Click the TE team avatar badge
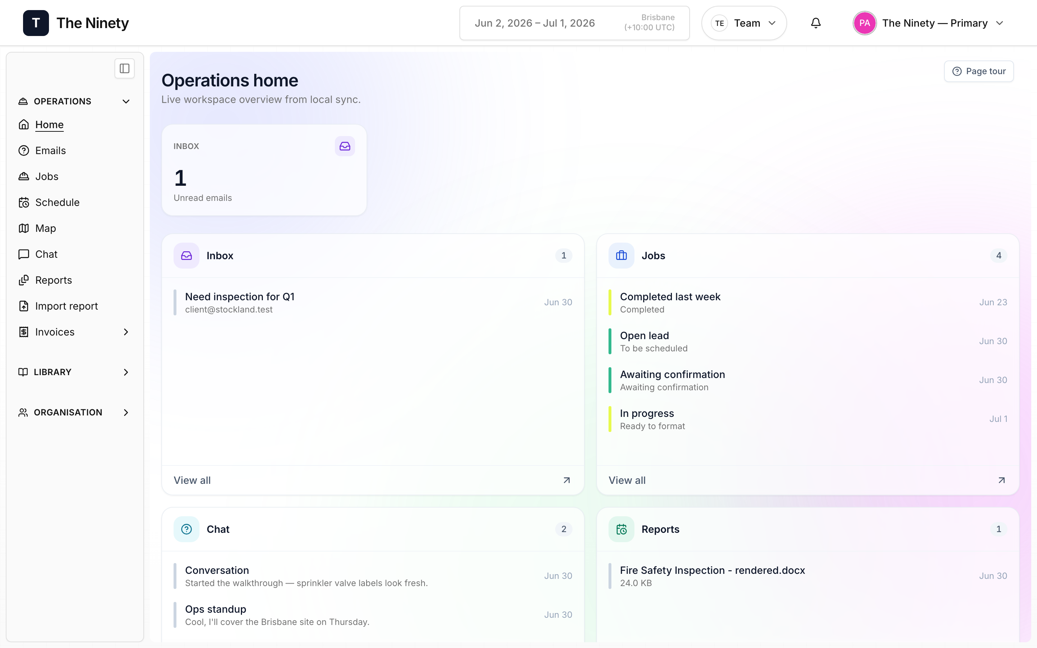 click(719, 23)
